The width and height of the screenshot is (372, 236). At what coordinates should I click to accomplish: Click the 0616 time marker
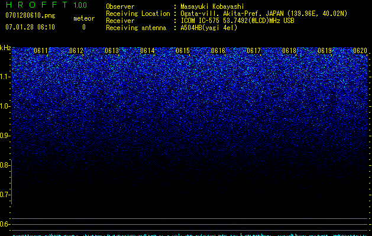pyautogui.click(x=218, y=51)
